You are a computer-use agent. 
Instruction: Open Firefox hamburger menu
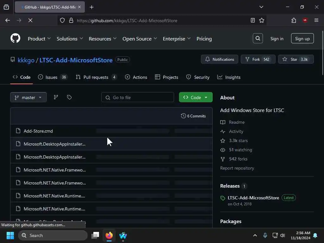(316, 20)
